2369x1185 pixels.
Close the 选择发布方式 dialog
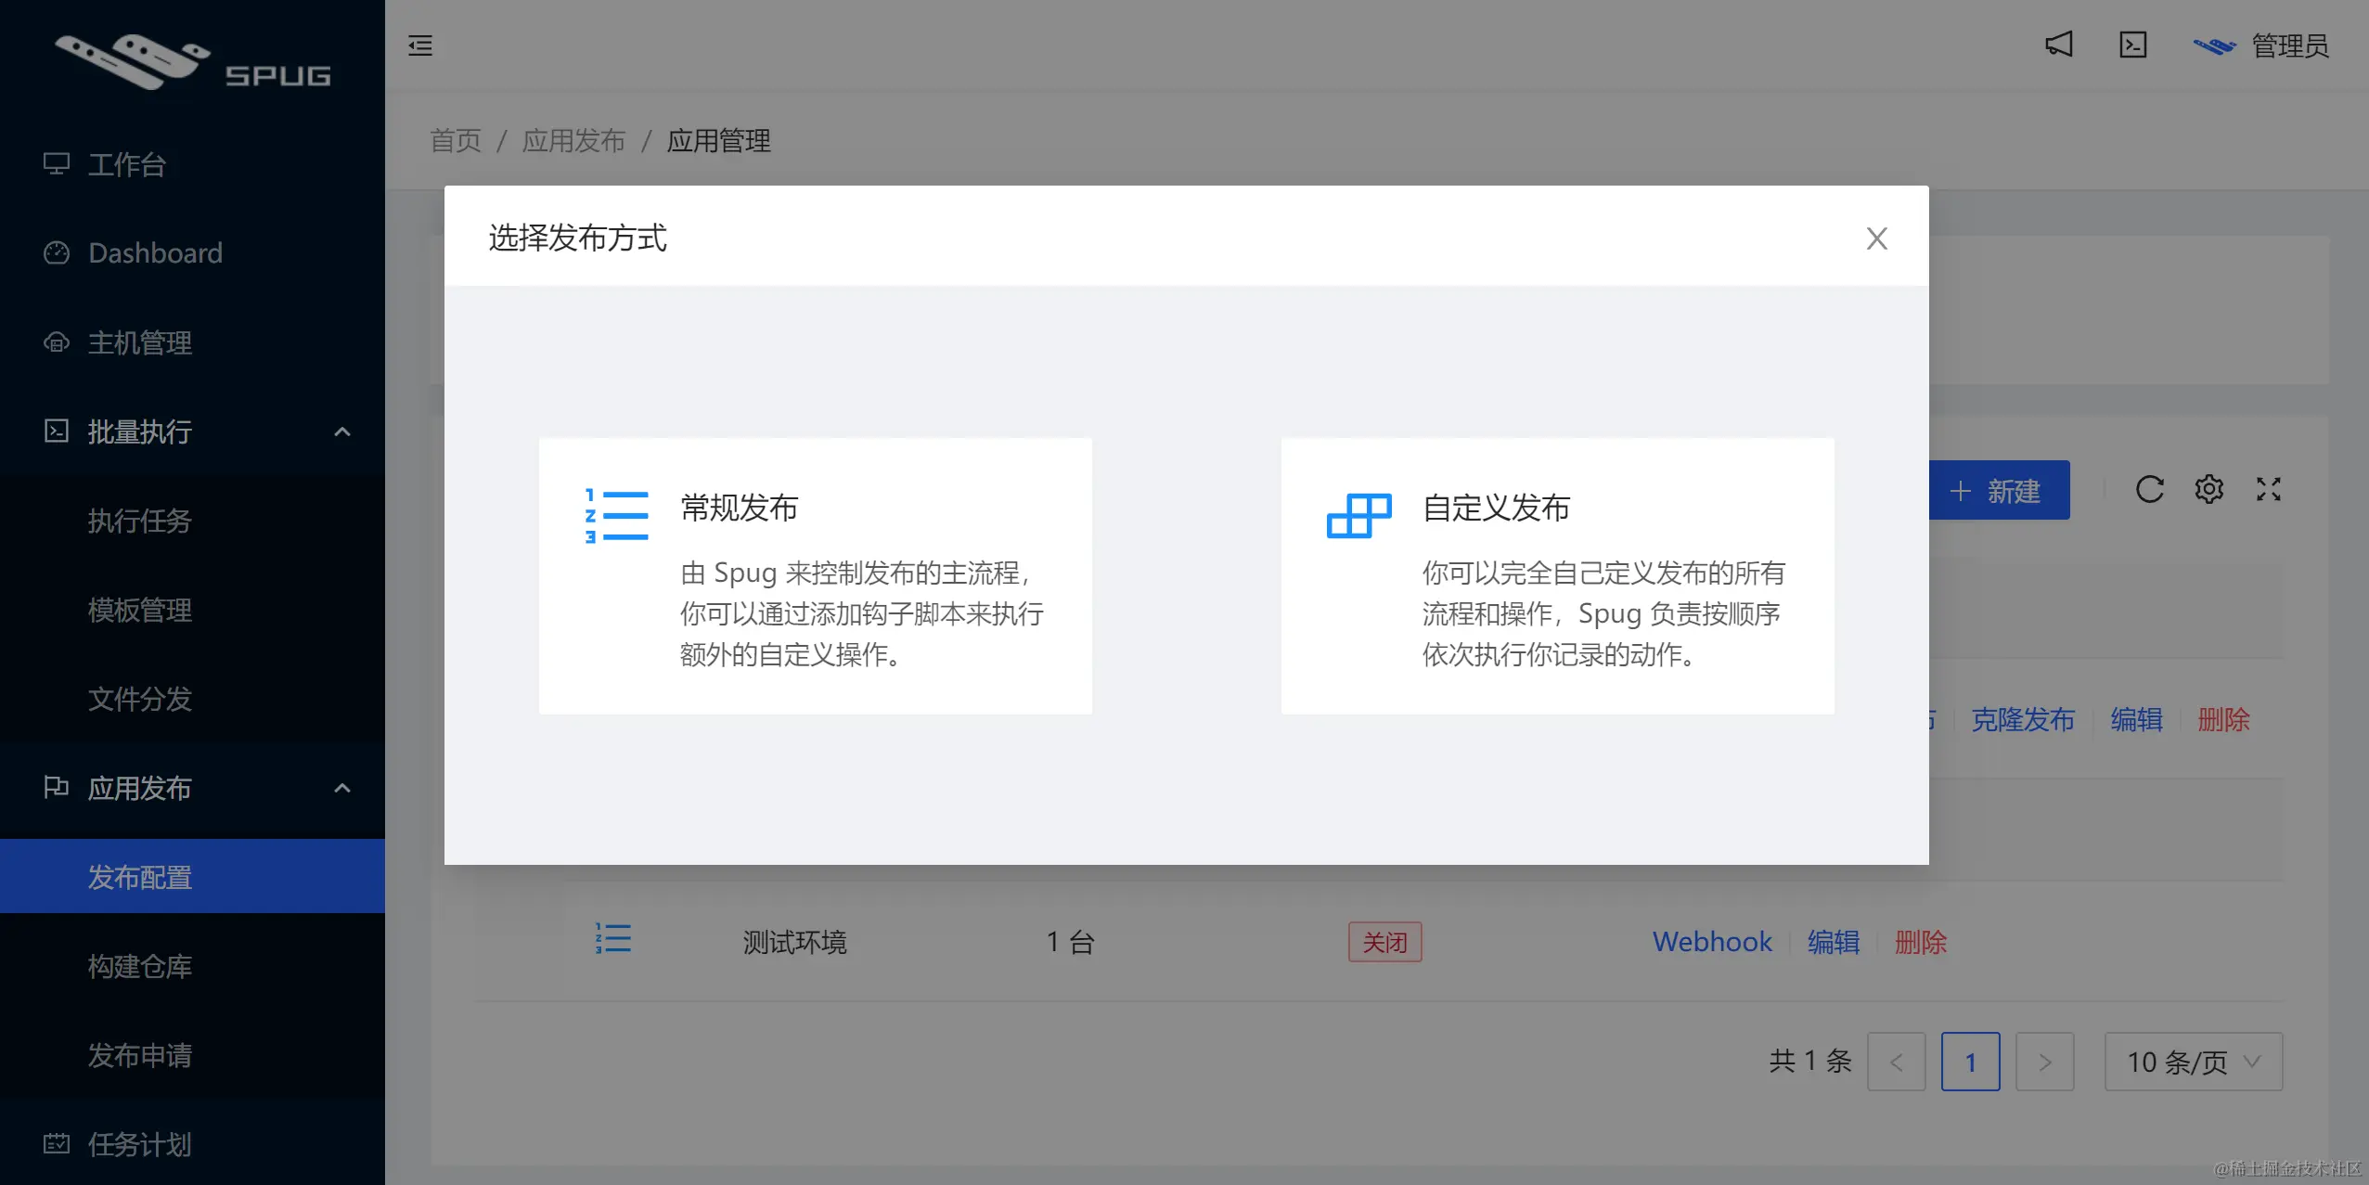pos(1876,238)
